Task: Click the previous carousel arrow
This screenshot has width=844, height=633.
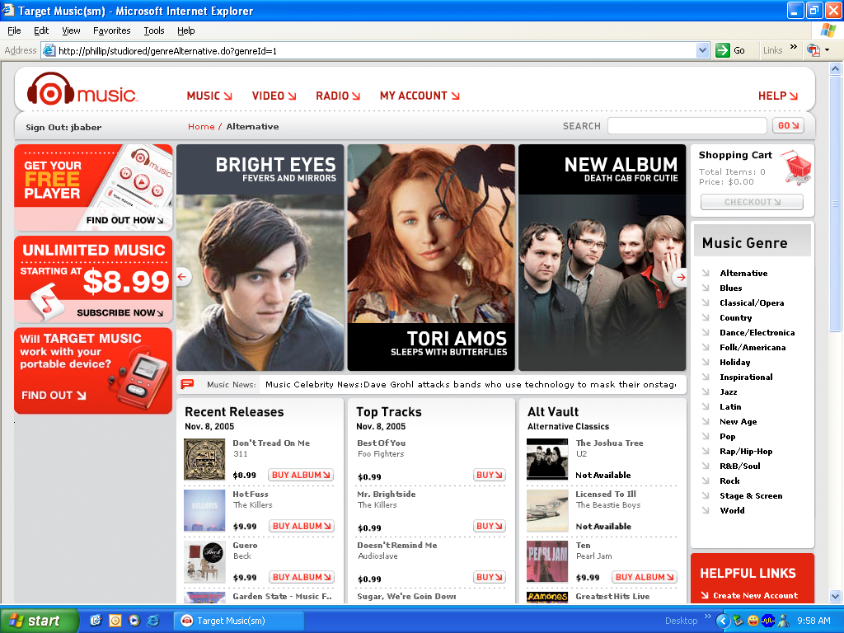Action: pos(182,277)
